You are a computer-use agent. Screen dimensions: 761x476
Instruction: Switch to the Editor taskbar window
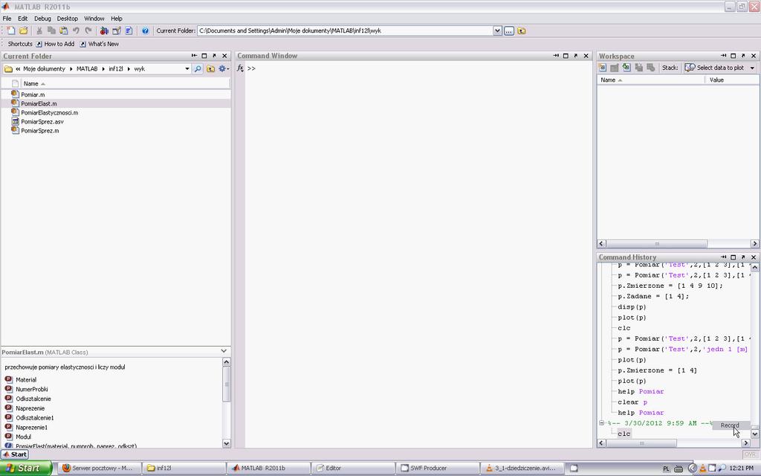pyautogui.click(x=352, y=469)
